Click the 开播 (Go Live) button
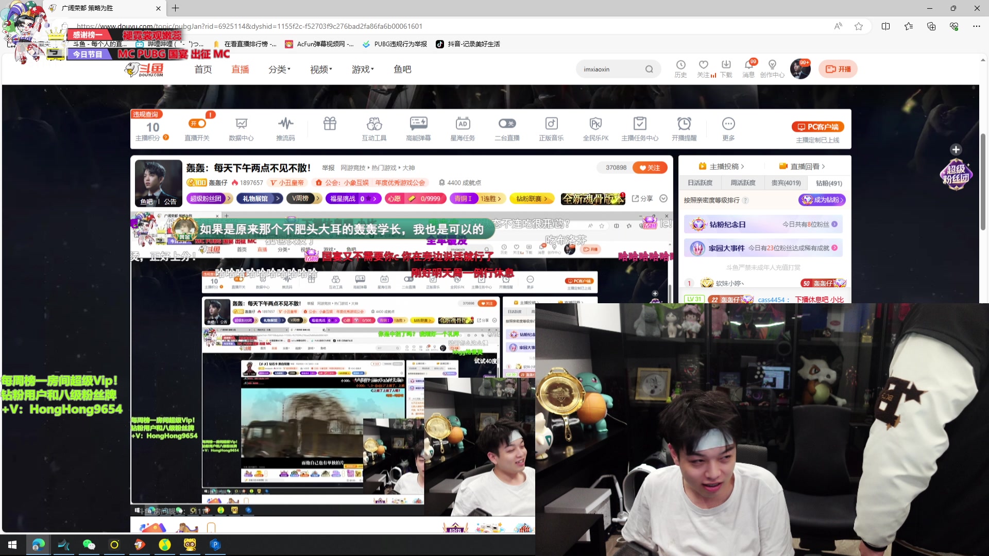This screenshot has width=989, height=556. click(838, 68)
